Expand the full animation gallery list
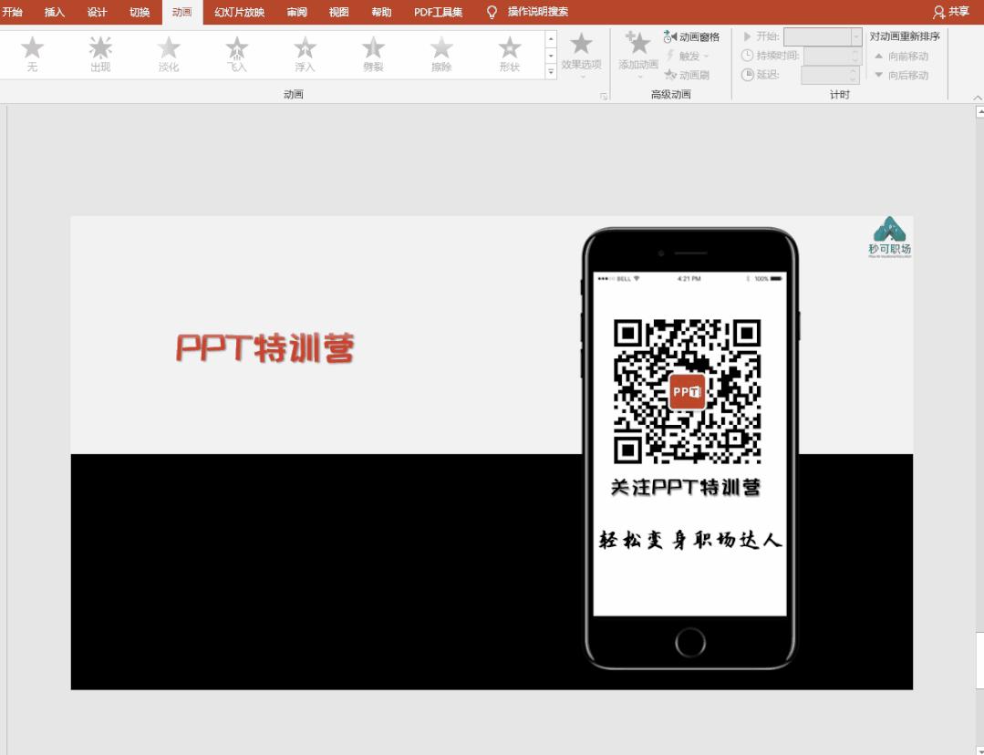The width and height of the screenshot is (984, 755). tap(550, 71)
